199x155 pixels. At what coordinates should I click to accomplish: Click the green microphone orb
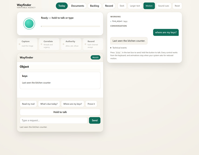pyautogui.click(x=29, y=24)
